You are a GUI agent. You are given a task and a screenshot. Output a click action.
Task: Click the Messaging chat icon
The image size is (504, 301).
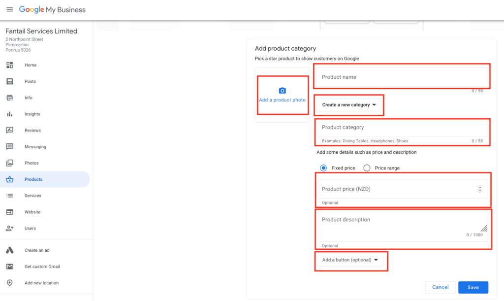point(9,147)
